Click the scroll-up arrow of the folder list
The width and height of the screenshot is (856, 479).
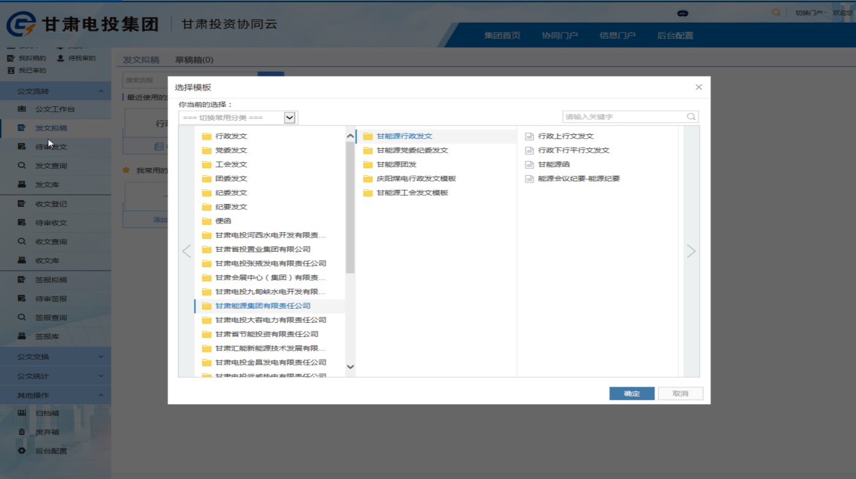[350, 136]
